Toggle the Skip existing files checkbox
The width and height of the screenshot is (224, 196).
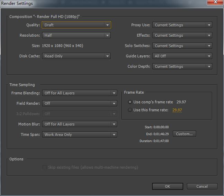coord(45,167)
